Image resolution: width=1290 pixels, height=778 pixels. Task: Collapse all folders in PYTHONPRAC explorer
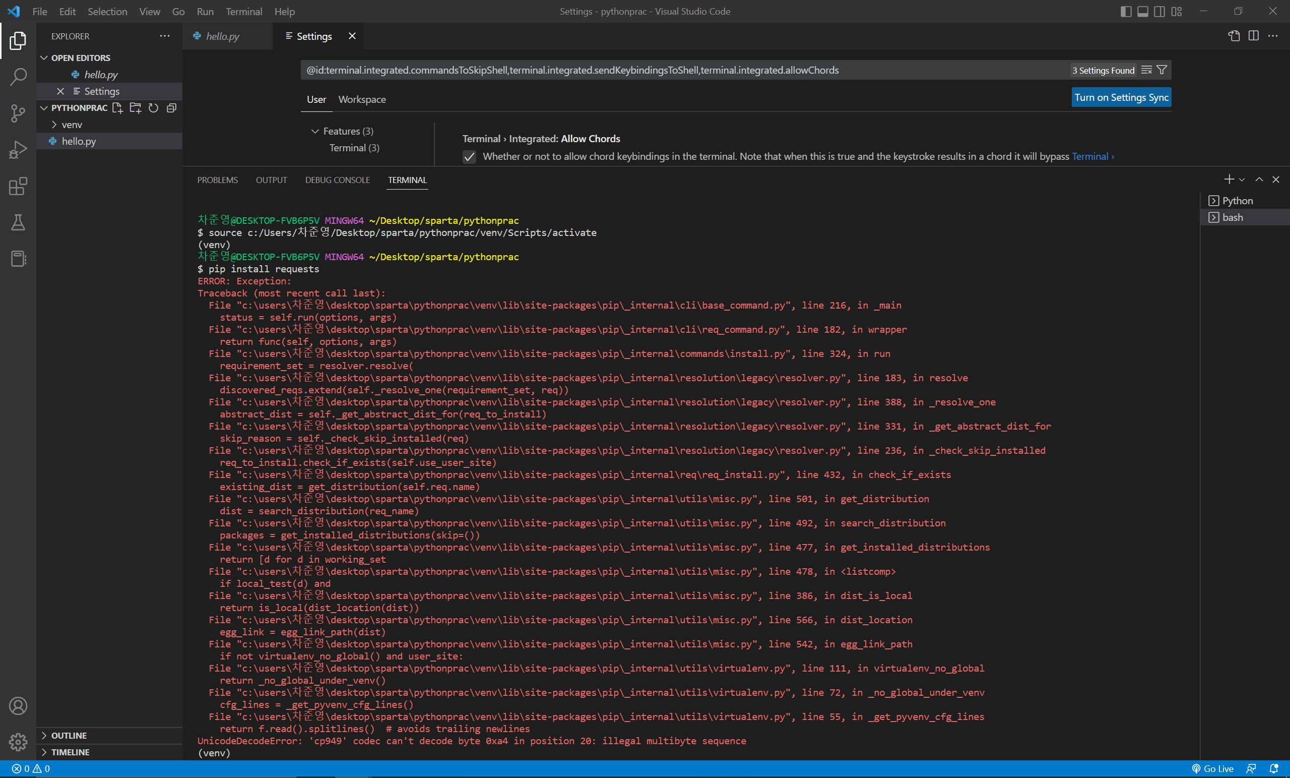point(171,108)
